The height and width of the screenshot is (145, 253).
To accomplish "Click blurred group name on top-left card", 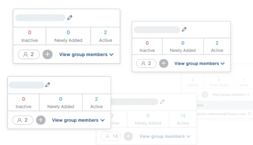I will [x=40, y=18].
